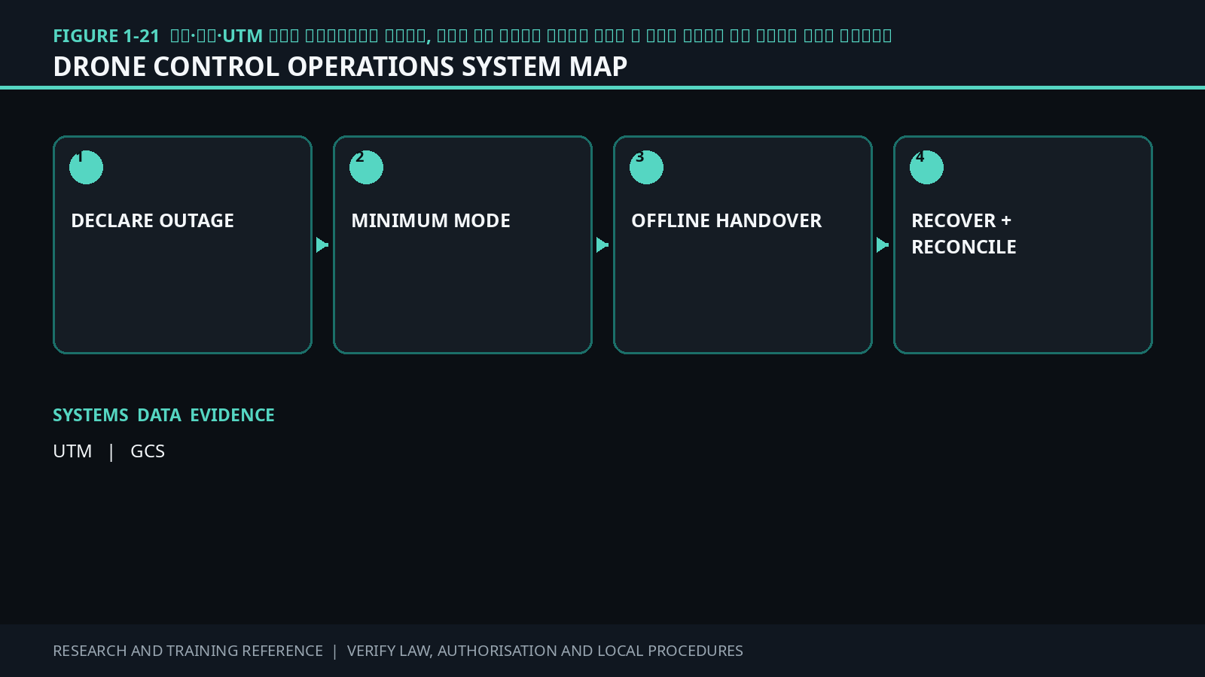Click Verify Law, Authorisation footer text
This screenshot has width=1205, height=677.
(545, 651)
